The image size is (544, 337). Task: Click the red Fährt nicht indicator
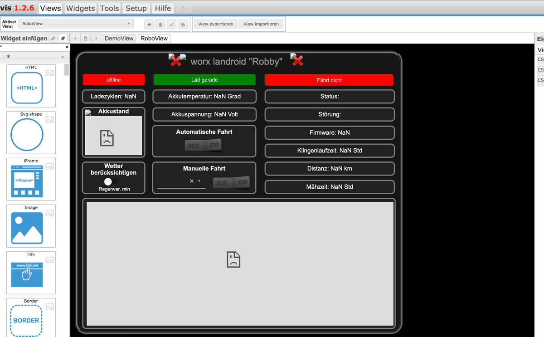(x=329, y=80)
